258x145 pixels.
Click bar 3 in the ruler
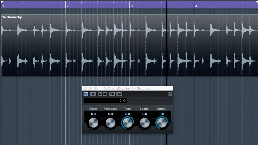coord(132,6)
